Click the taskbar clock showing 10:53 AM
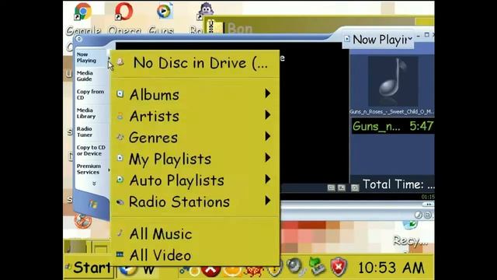 click(391, 268)
